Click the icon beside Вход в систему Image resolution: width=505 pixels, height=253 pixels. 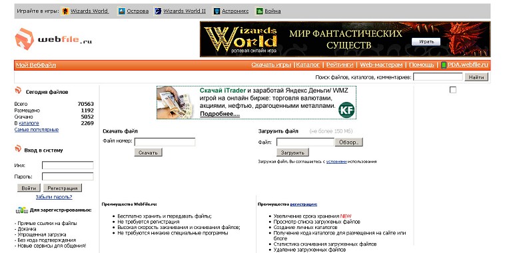click(x=18, y=148)
